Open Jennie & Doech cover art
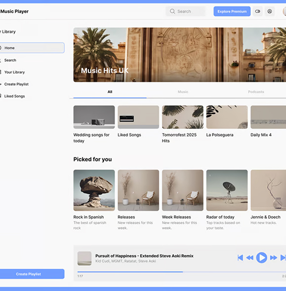The width and height of the screenshot is (286, 291). pos(268,190)
